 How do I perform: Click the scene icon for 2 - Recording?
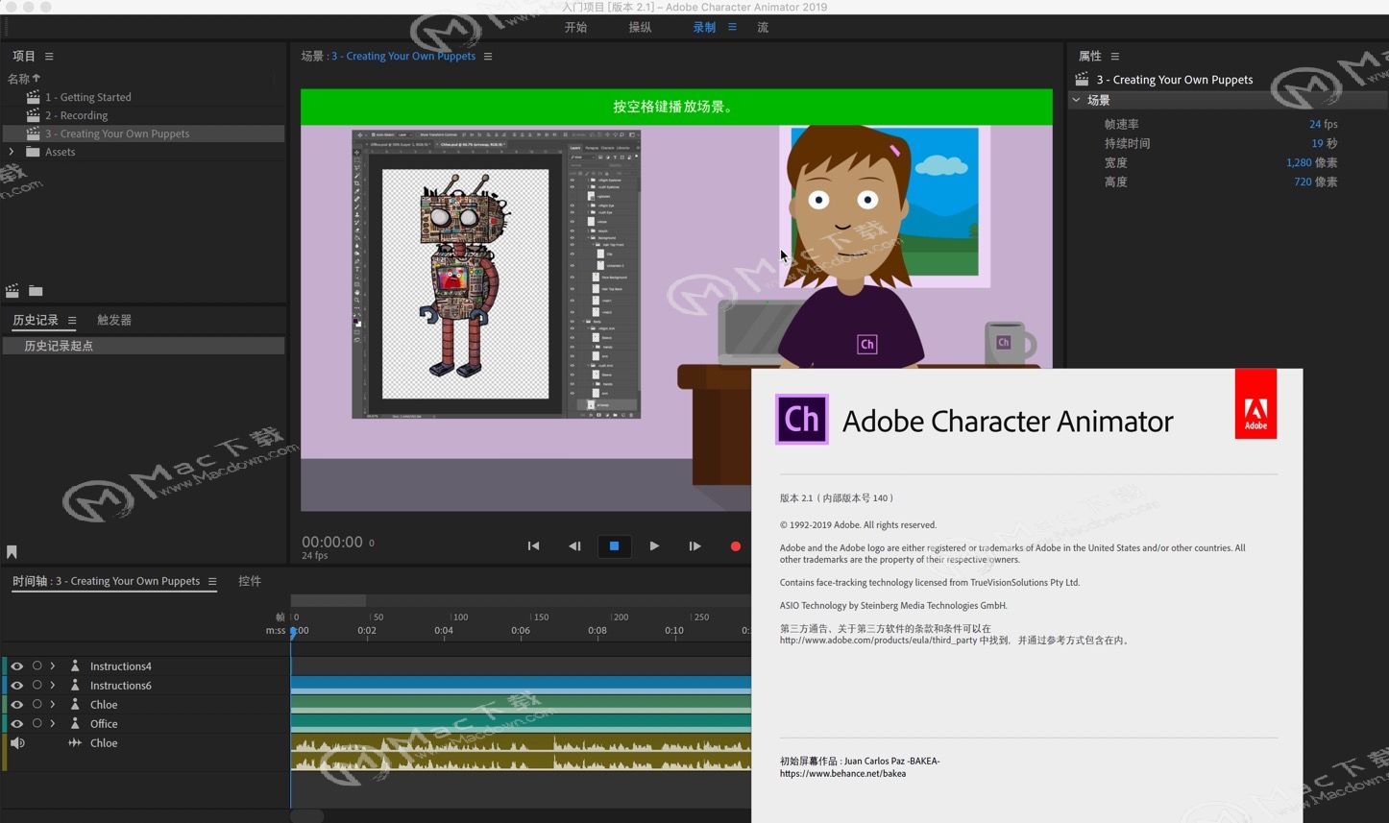(33, 115)
